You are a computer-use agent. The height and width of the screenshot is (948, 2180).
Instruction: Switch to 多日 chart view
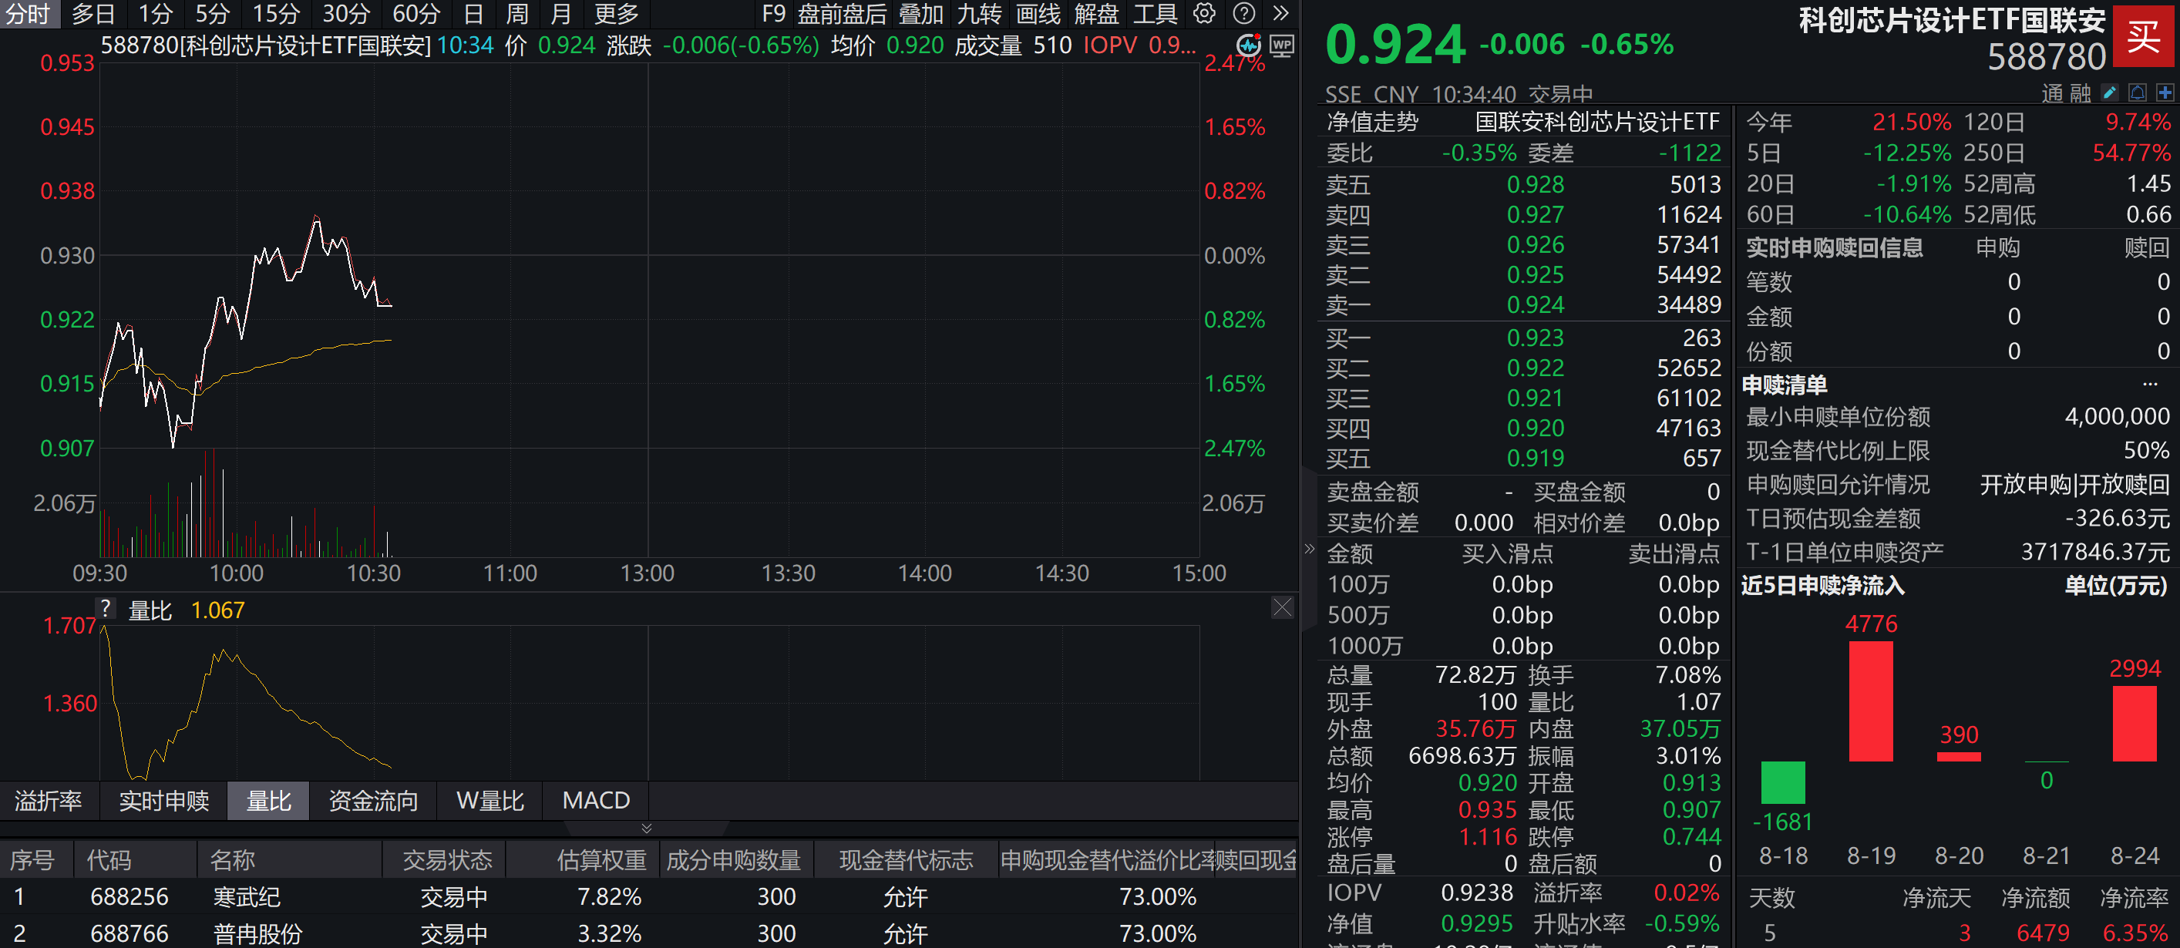93,14
